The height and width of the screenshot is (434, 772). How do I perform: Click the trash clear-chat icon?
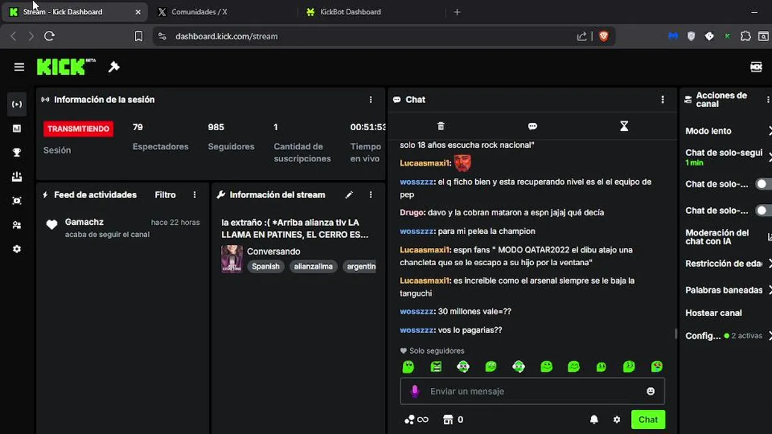[441, 126]
